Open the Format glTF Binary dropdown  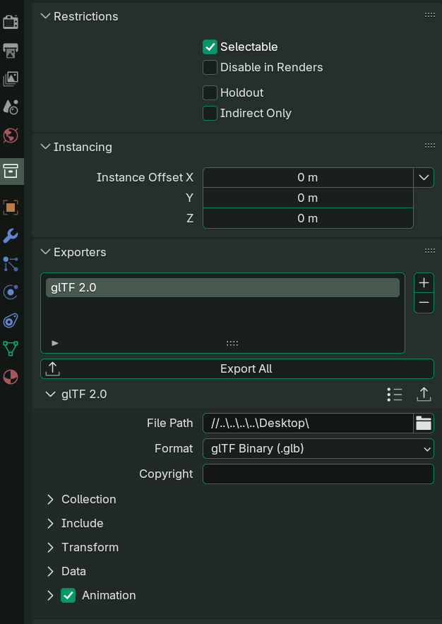pyautogui.click(x=318, y=448)
